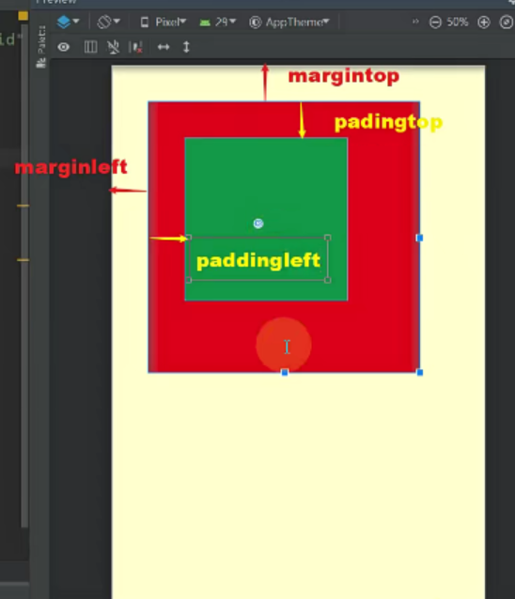Open the orientation for preview dropdown
This screenshot has height=599, width=515.
(x=109, y=22)
